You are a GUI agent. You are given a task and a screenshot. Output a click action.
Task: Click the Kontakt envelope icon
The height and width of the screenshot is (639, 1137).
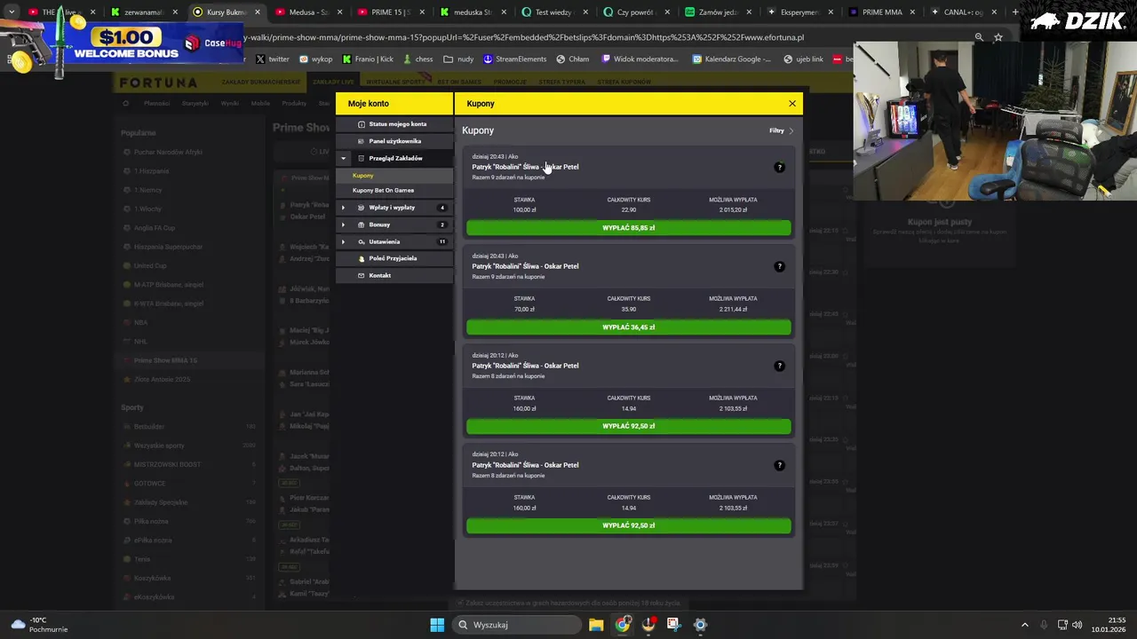[361, 275]
